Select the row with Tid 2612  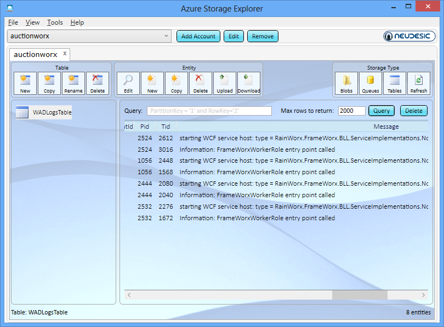point(276,138)
